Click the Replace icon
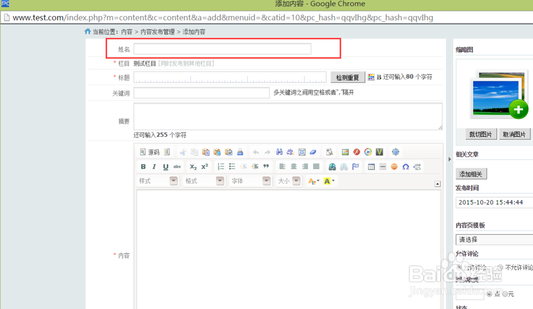533x309 pixels. 290,152
